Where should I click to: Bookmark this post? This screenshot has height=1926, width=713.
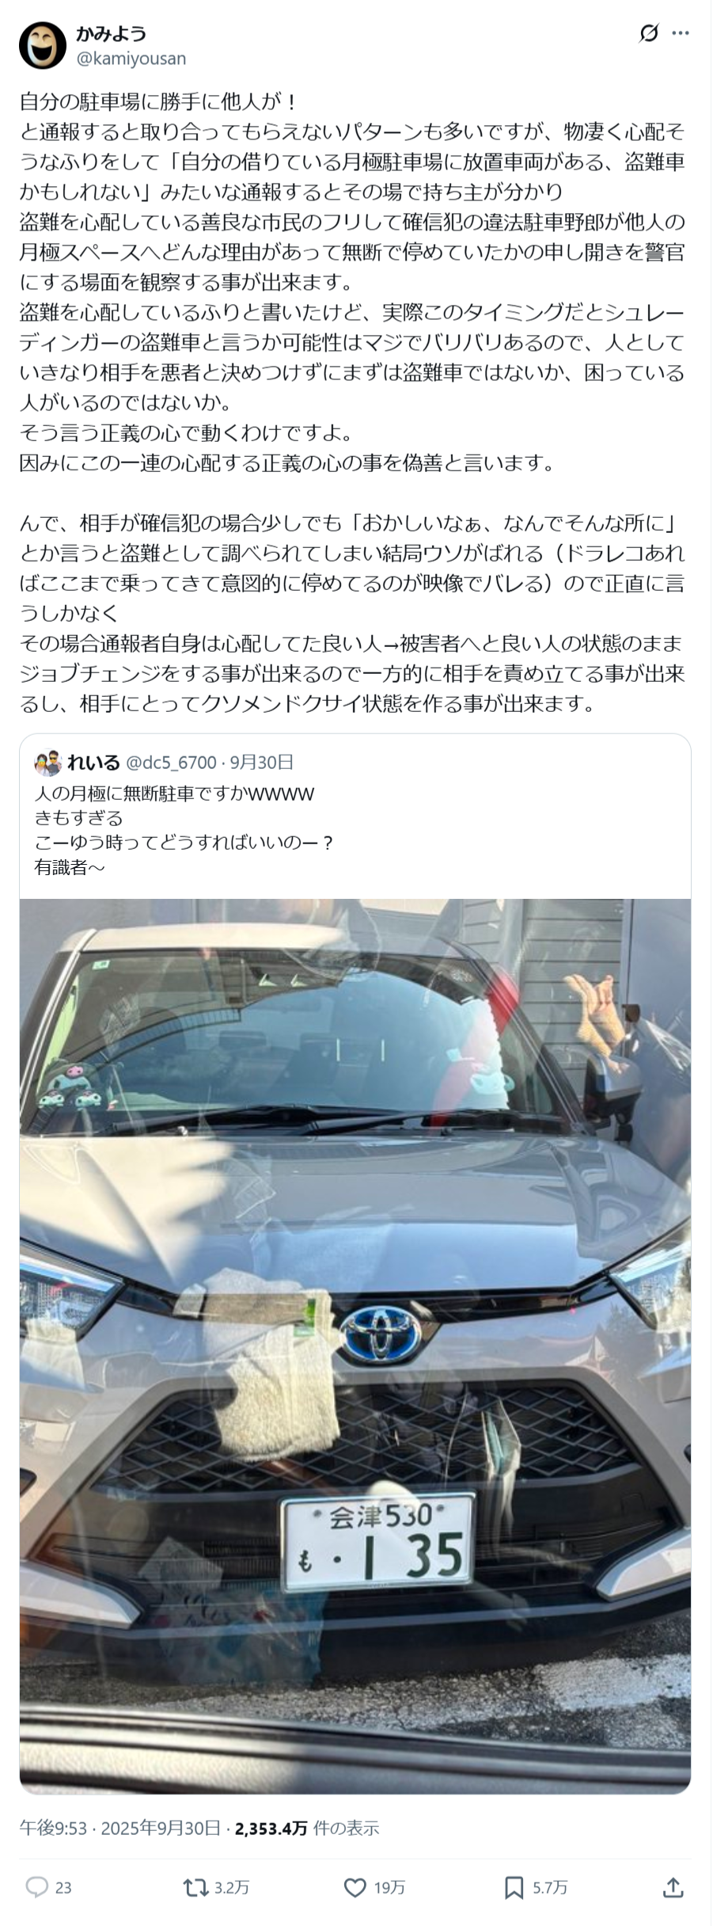tap(514, 1887)
